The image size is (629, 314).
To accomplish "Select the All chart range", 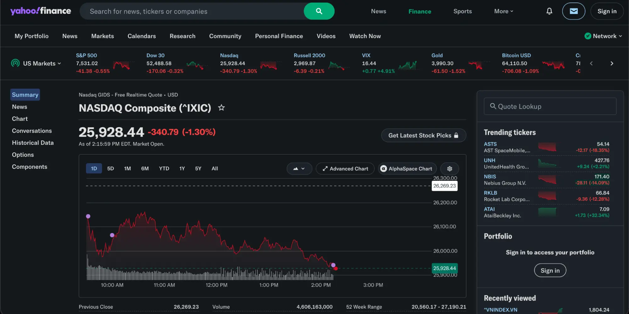I will (215, 168).
